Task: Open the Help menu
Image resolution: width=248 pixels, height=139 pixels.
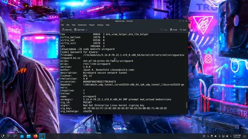Action: (108, 25)
